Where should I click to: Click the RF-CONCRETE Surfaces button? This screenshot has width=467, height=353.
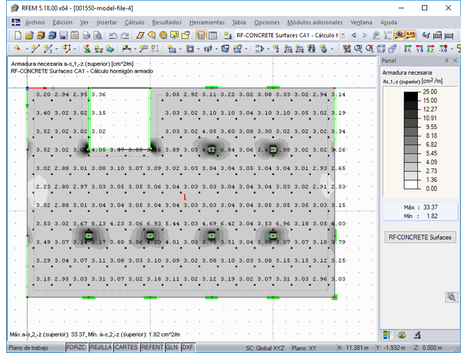pos(420,237)
